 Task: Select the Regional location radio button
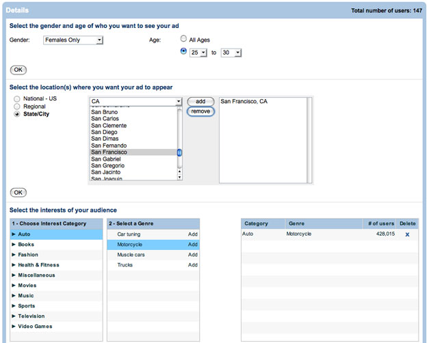tap(17, 107)
